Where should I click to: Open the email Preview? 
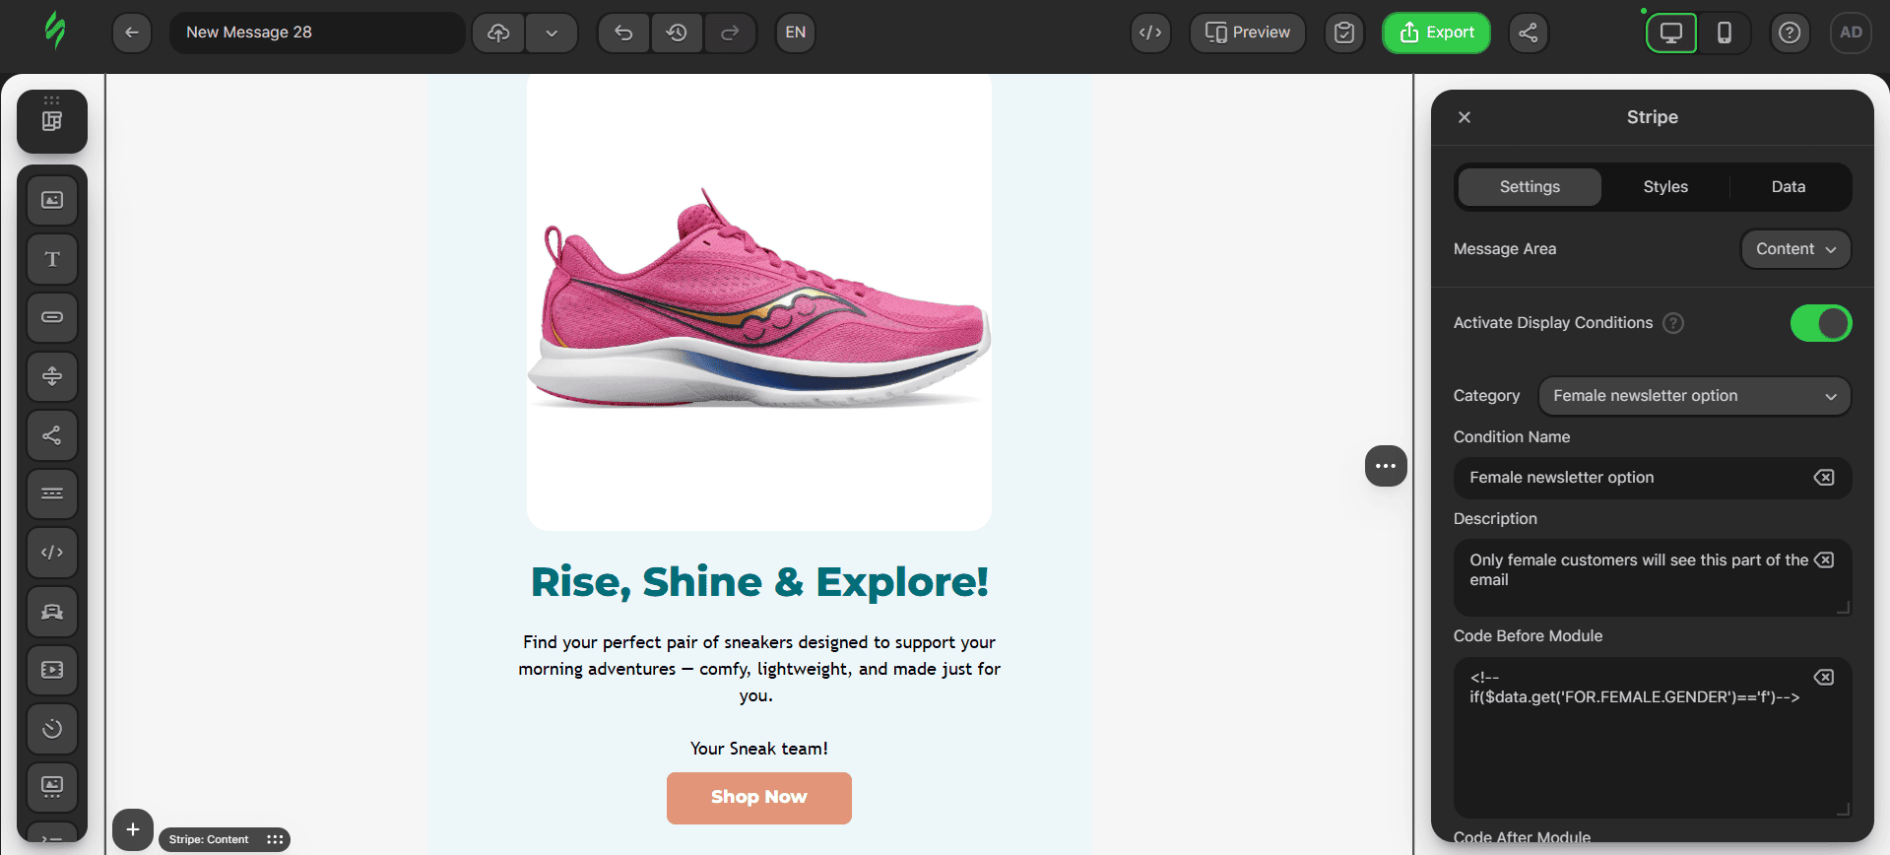(x=1247, y=33)
